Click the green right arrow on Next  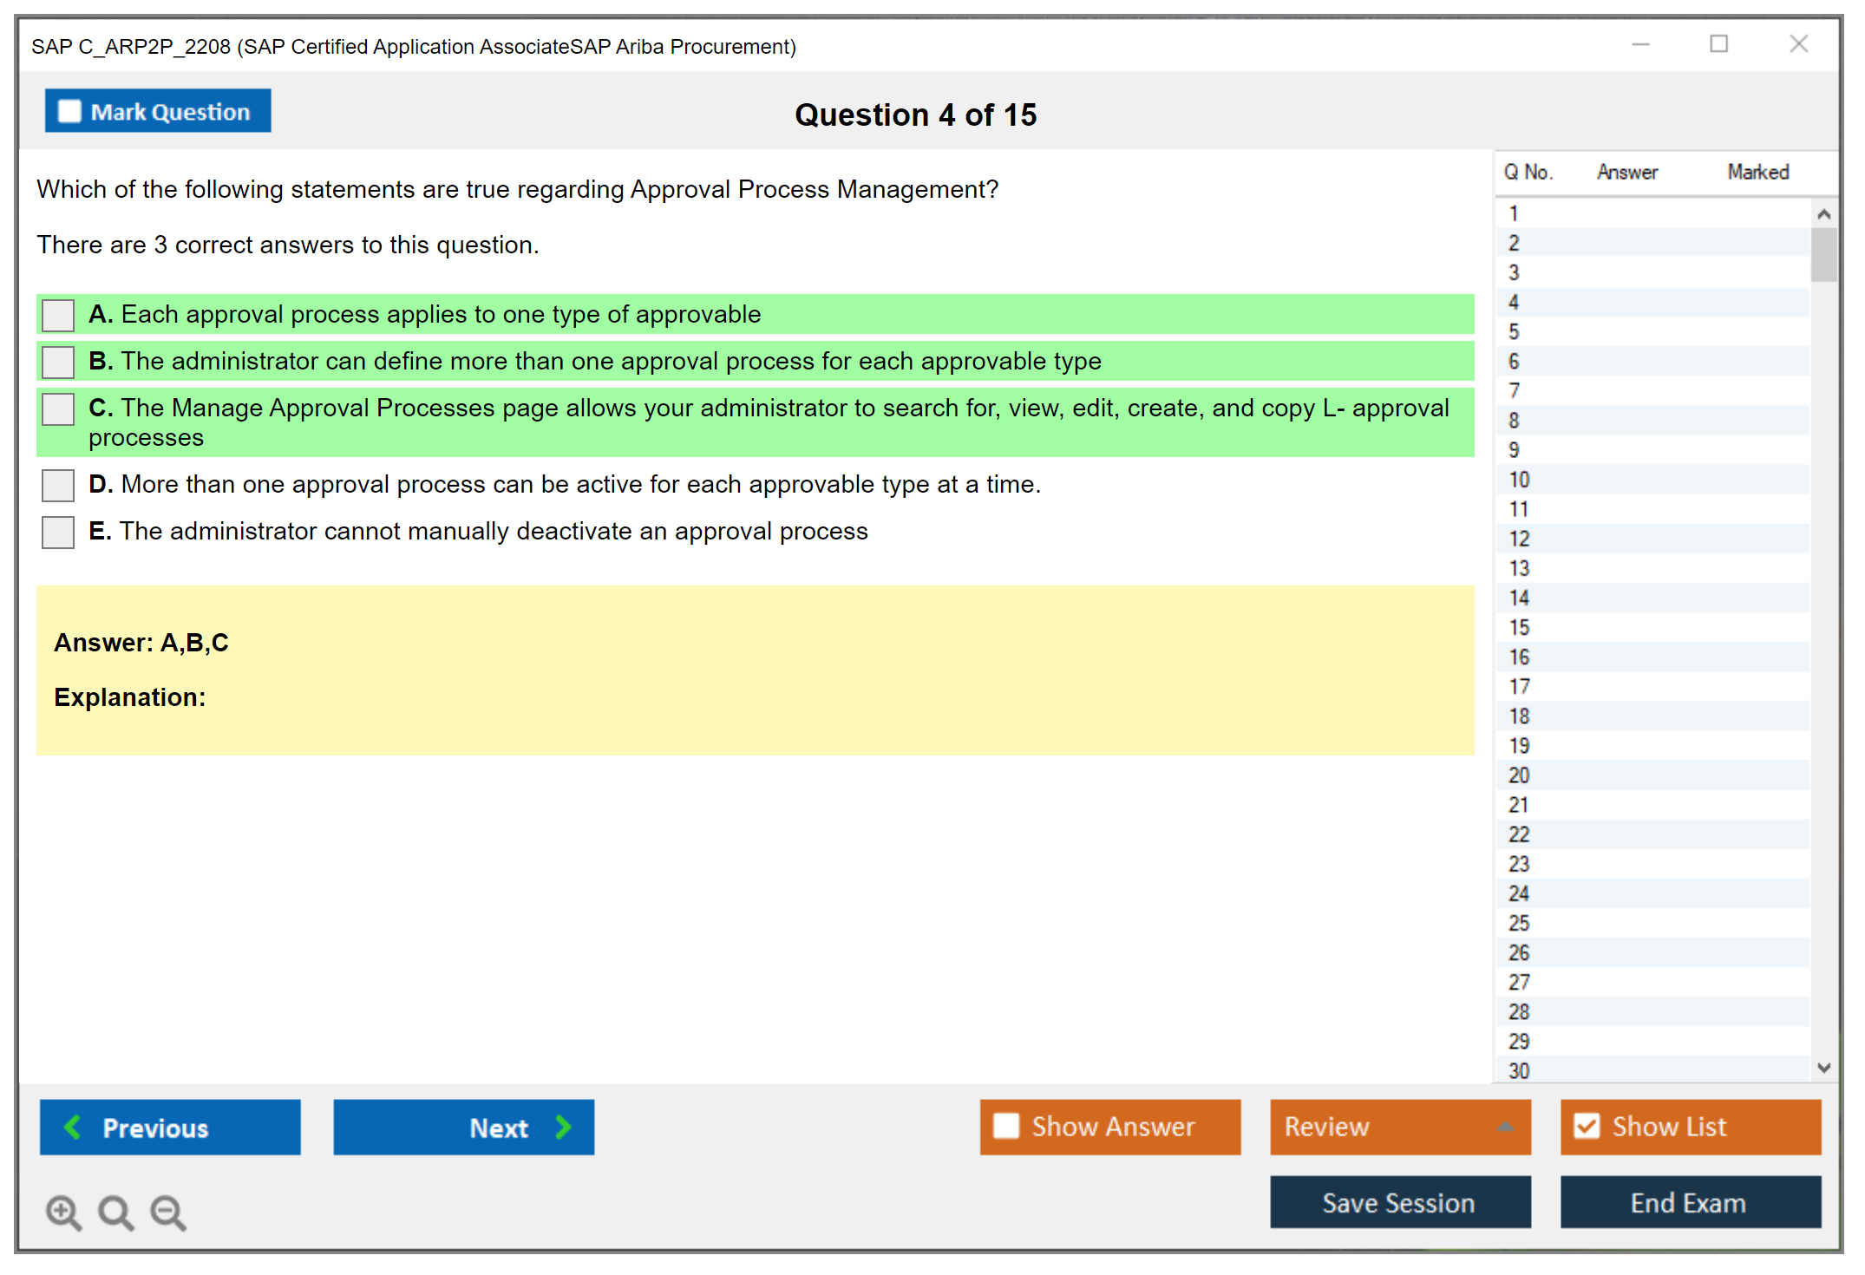click(x=563, y=1127)
